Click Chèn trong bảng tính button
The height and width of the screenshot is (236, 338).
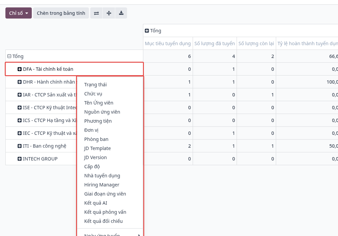pyautogui.click(x=61, y=13)
